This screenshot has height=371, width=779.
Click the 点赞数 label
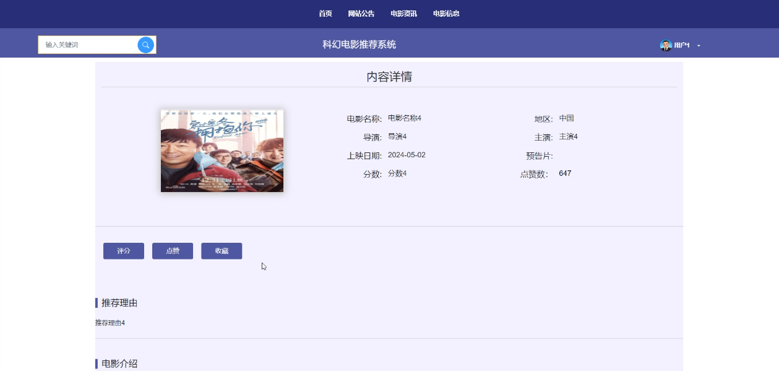click(535, 175)
